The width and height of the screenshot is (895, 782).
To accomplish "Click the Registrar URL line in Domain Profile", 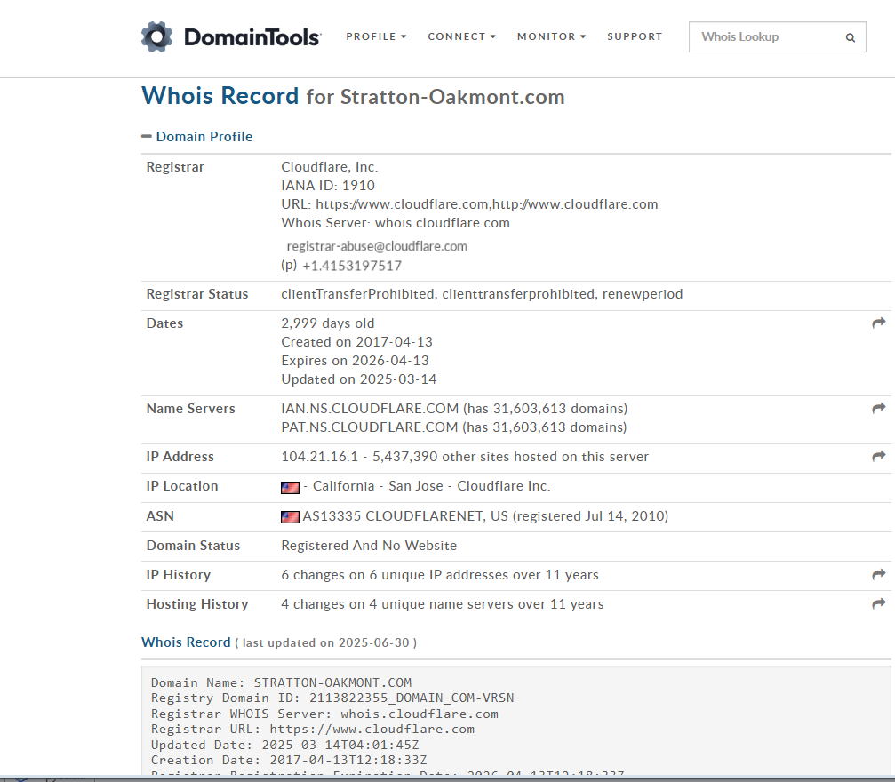I will (469, 204).
